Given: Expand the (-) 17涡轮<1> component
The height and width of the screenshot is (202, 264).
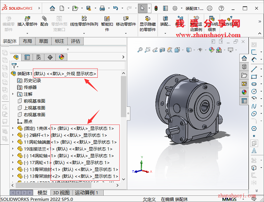Looking at the screenshot, I should click(x=13, y=163).
